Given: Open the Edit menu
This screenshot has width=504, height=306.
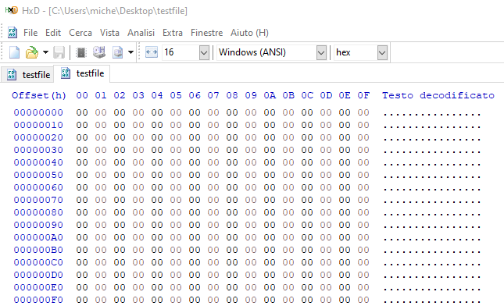Looking at the screenshot, I should [53, 33].
